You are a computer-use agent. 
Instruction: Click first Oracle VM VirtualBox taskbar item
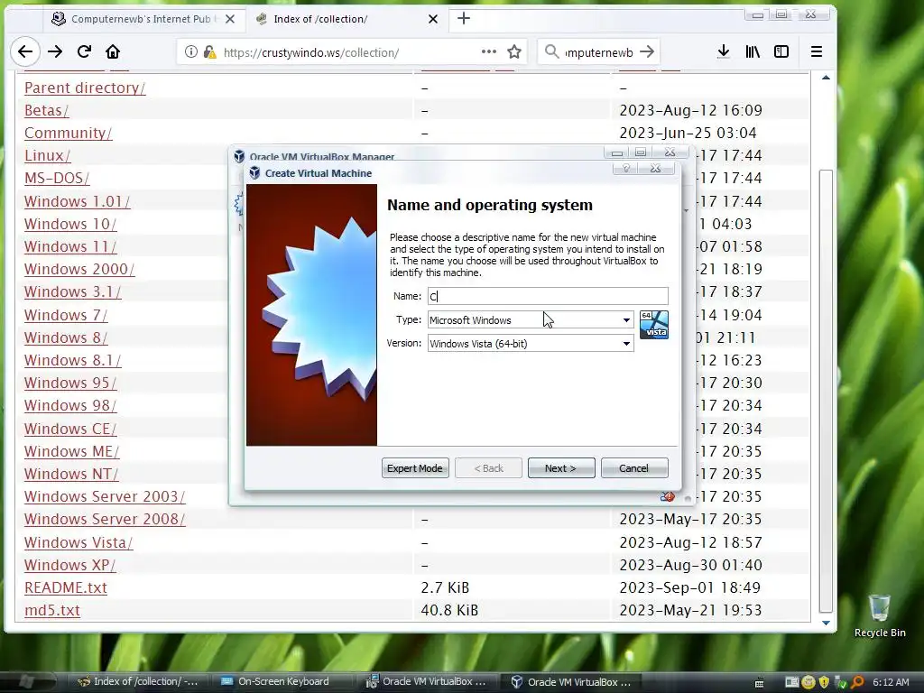click(427, 682)
